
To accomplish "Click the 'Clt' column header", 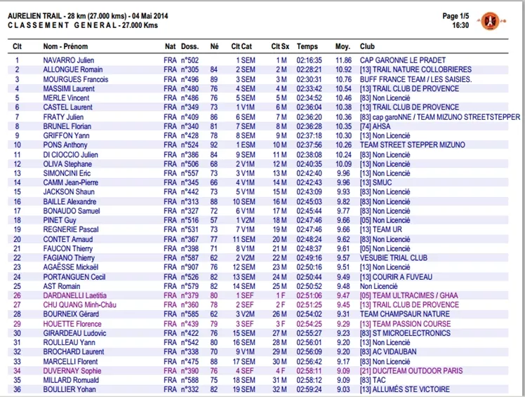I will (17, 46).
